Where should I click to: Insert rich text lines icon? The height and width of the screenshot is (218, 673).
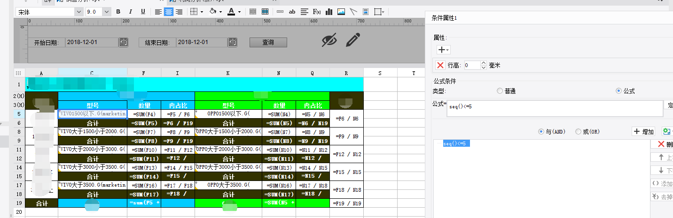305,12
